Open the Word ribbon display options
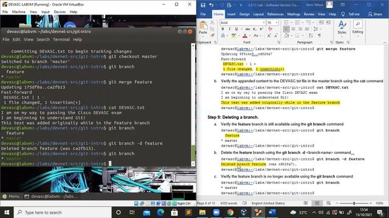The width and height of the screenshot is (389, 218). click(343, 5)
